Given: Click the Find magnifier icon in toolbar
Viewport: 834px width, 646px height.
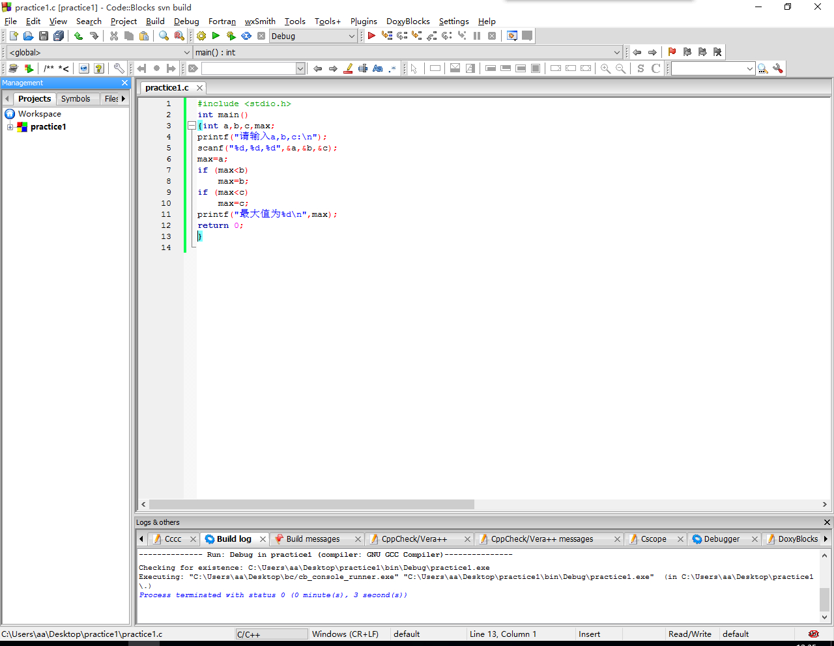Looking at the screenshot, I should pos(164,36).
